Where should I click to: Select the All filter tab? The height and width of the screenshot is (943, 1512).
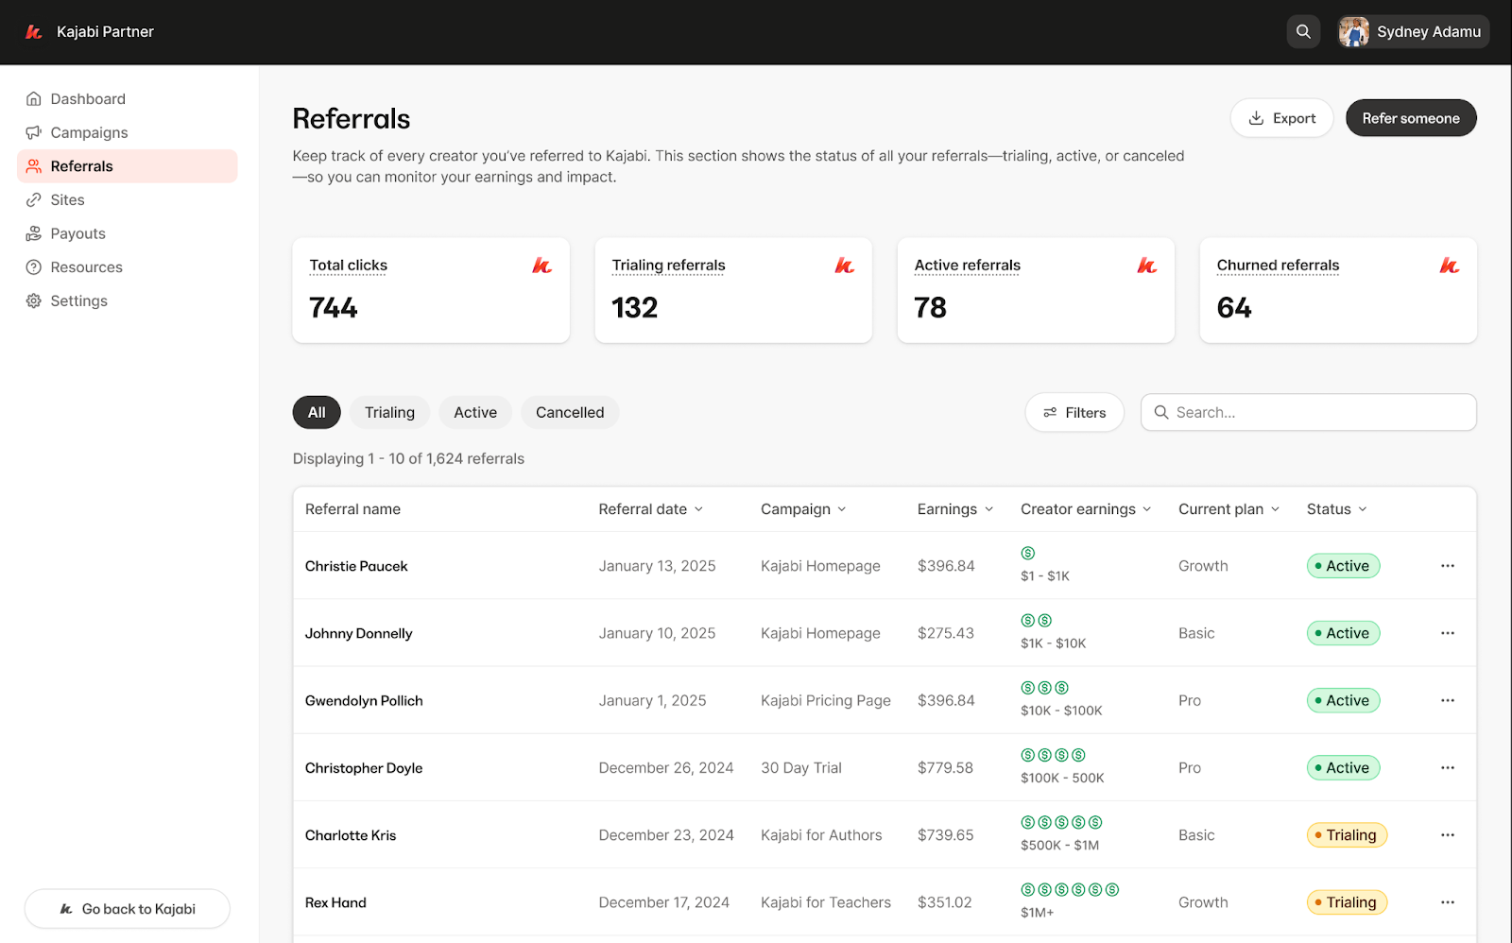coord(317,413)
